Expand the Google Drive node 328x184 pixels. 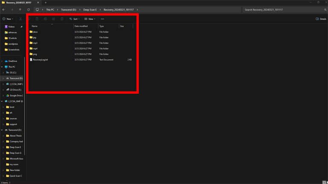(x=3, y=95)
